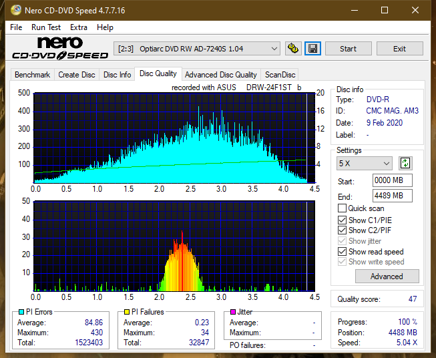This screenshot has width=436, height=358.
Task: Click the PI Failures total 32847
Action: [199, 343]
